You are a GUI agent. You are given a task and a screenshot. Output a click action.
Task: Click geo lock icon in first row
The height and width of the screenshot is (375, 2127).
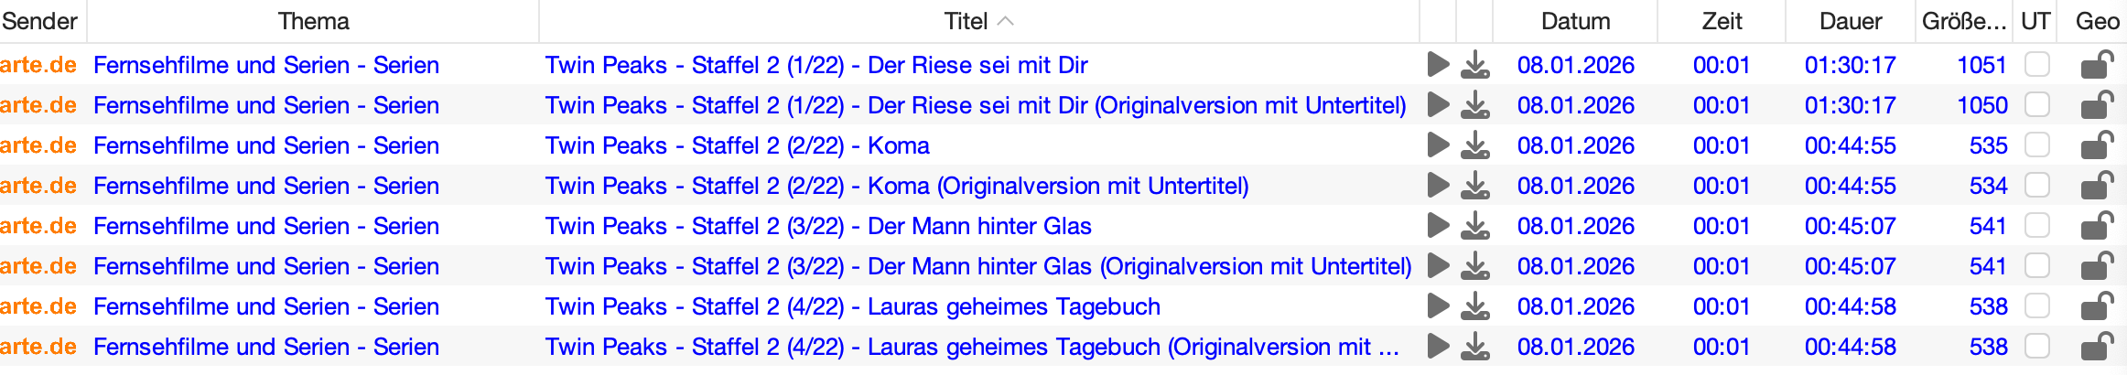click(x=2097, y=65)
